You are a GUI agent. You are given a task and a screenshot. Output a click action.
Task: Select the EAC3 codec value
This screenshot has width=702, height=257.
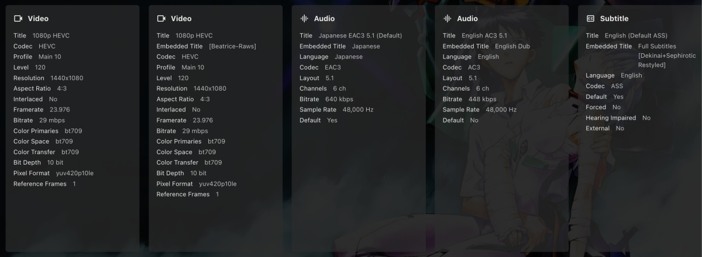pos(333,67)
